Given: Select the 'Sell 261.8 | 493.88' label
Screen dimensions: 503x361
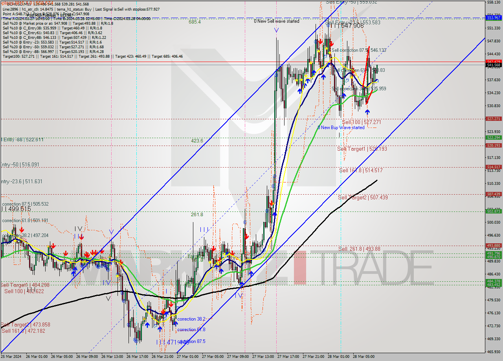Looking at the screenshot, I should click(359, 249).
